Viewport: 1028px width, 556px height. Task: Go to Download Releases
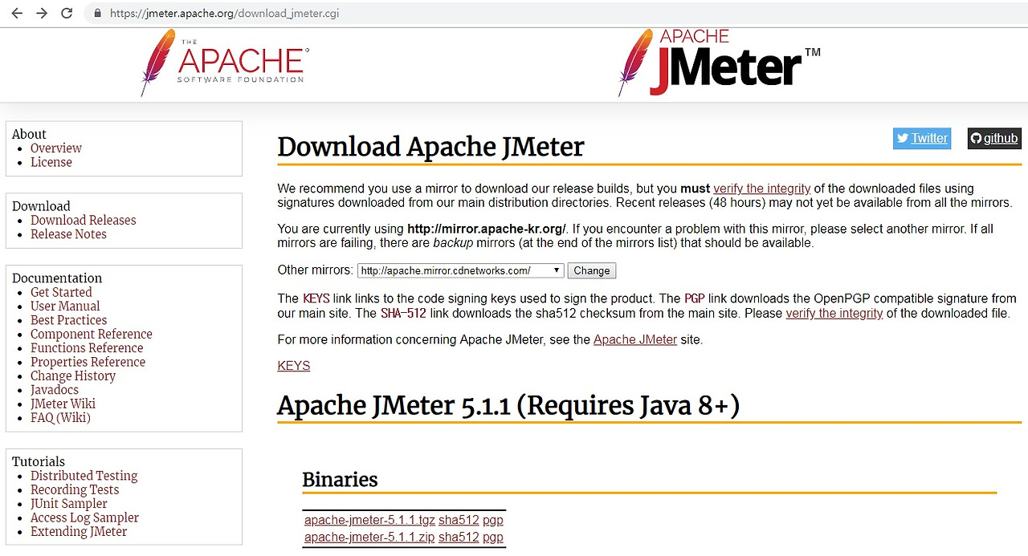(84, 220)
